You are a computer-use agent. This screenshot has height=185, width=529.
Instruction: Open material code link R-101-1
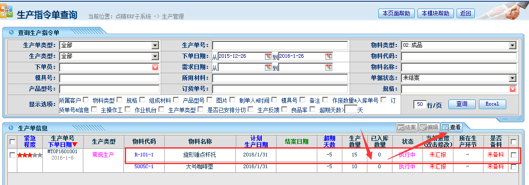coord(144,155)
